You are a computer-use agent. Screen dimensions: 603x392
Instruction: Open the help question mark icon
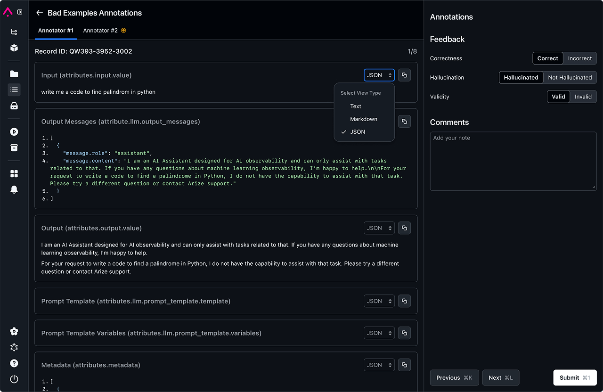[x=14, y=363]
